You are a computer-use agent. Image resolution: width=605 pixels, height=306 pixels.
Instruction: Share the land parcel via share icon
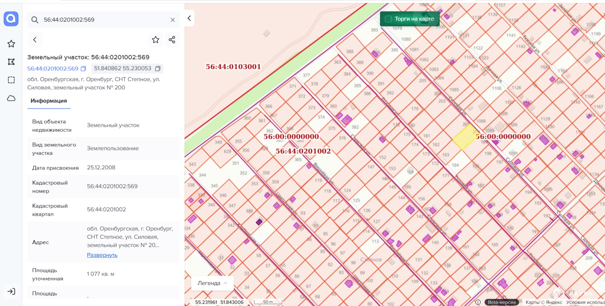[x=172, y=40]
